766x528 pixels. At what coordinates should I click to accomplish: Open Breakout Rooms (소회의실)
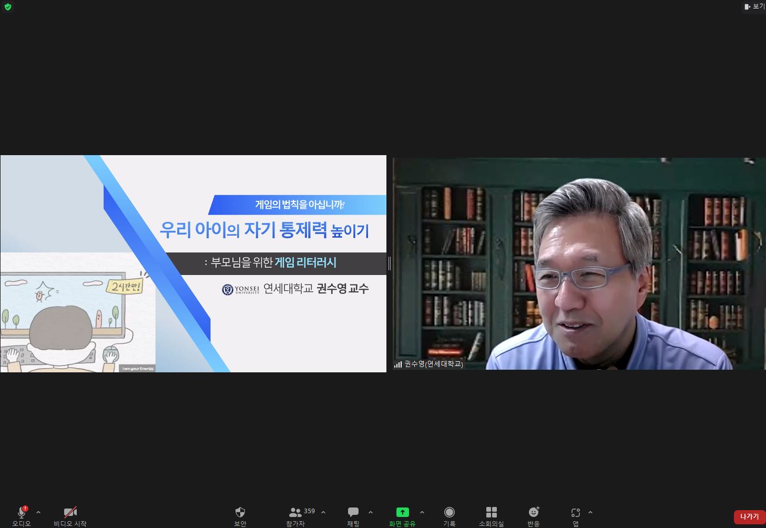click(x=491, y=512)
